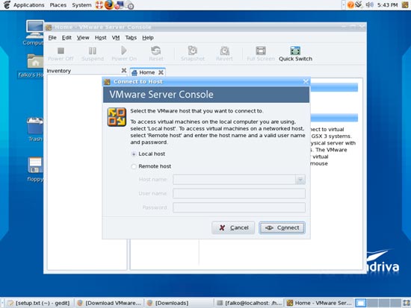This screenshot has height=308, width=411.
Task: Select the Local host radio button
Action: (x=134, y=154)
